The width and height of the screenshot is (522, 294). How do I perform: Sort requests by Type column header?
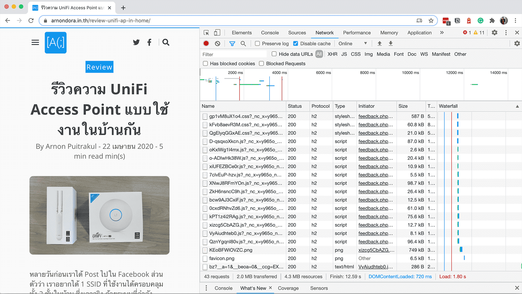345,106
